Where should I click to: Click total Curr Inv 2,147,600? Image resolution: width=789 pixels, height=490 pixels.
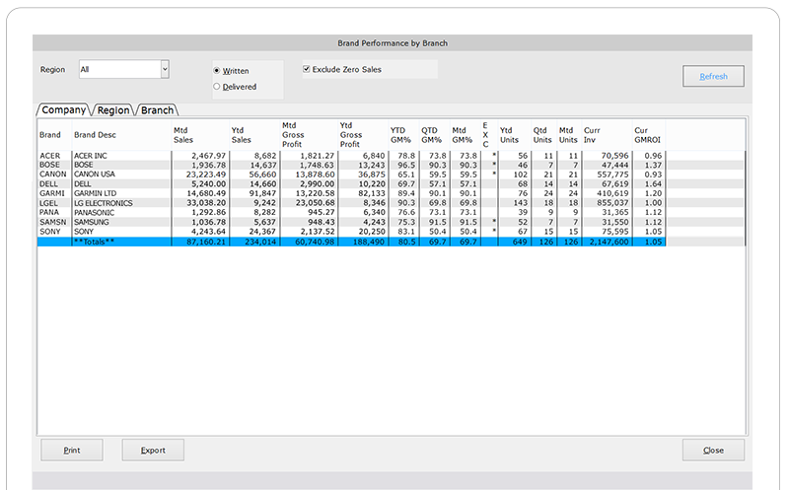609,242
